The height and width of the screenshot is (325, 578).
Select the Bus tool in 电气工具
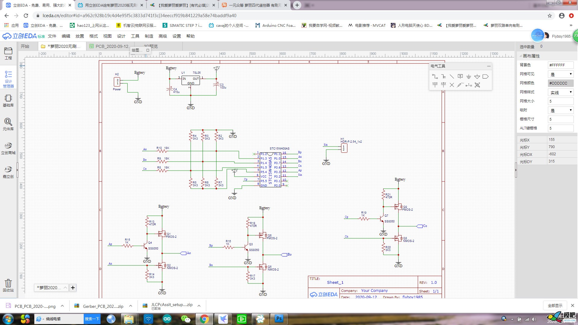443,76
